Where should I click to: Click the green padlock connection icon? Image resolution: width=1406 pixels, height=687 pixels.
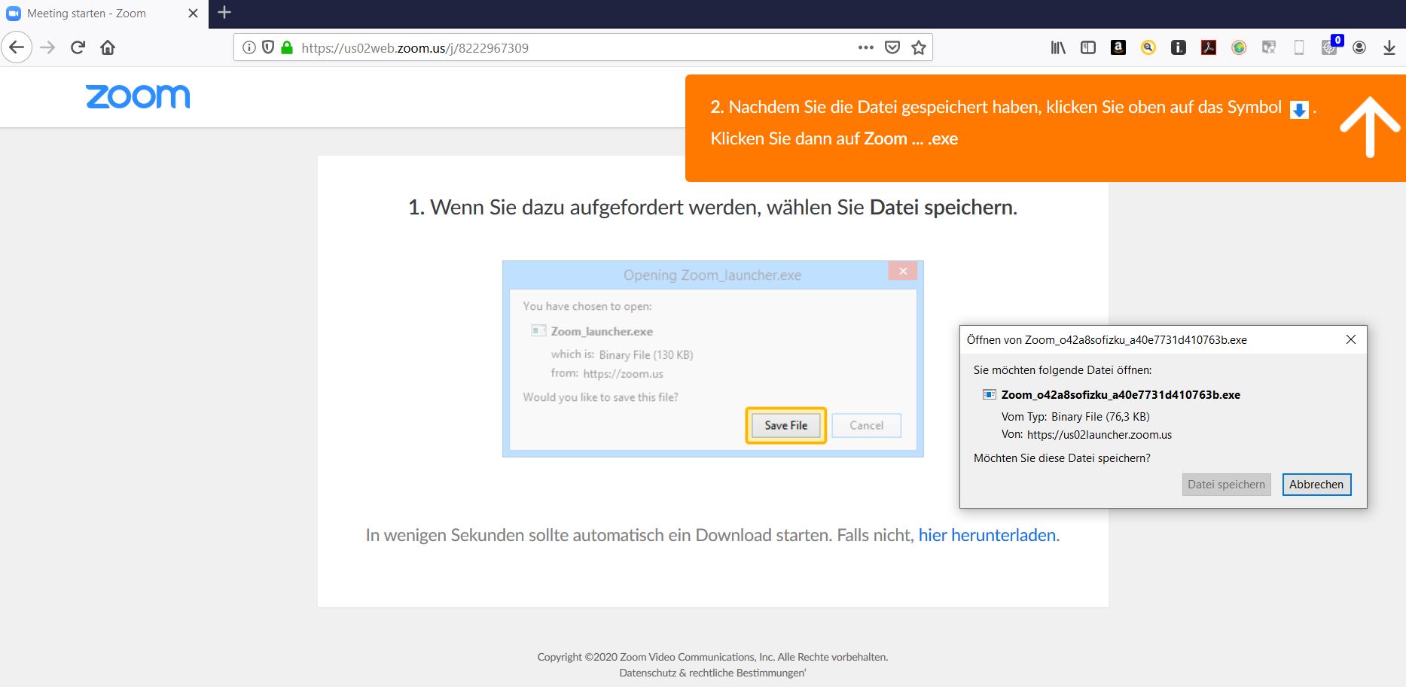pyautogui.click(x=286, y=47)
